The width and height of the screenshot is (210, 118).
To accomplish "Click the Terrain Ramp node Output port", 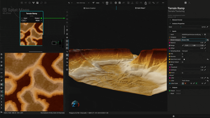I will (x=41, y=18).
